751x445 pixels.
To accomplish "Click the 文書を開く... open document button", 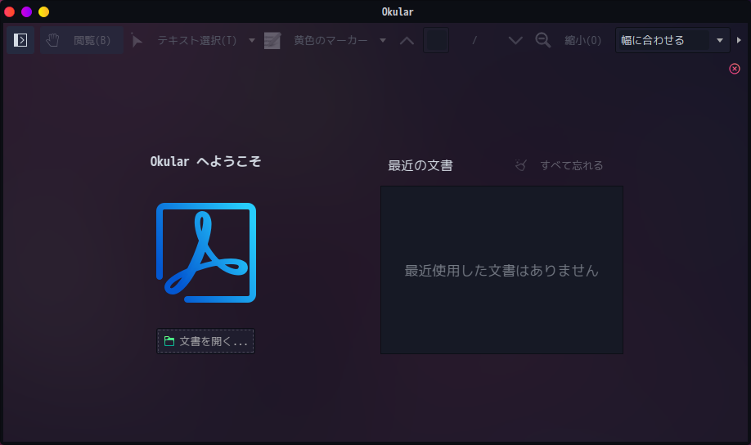I will (x=205, y=341).
